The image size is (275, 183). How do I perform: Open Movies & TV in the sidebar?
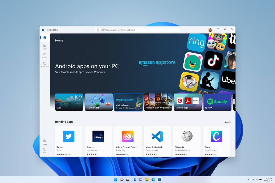tap(45, 64)
